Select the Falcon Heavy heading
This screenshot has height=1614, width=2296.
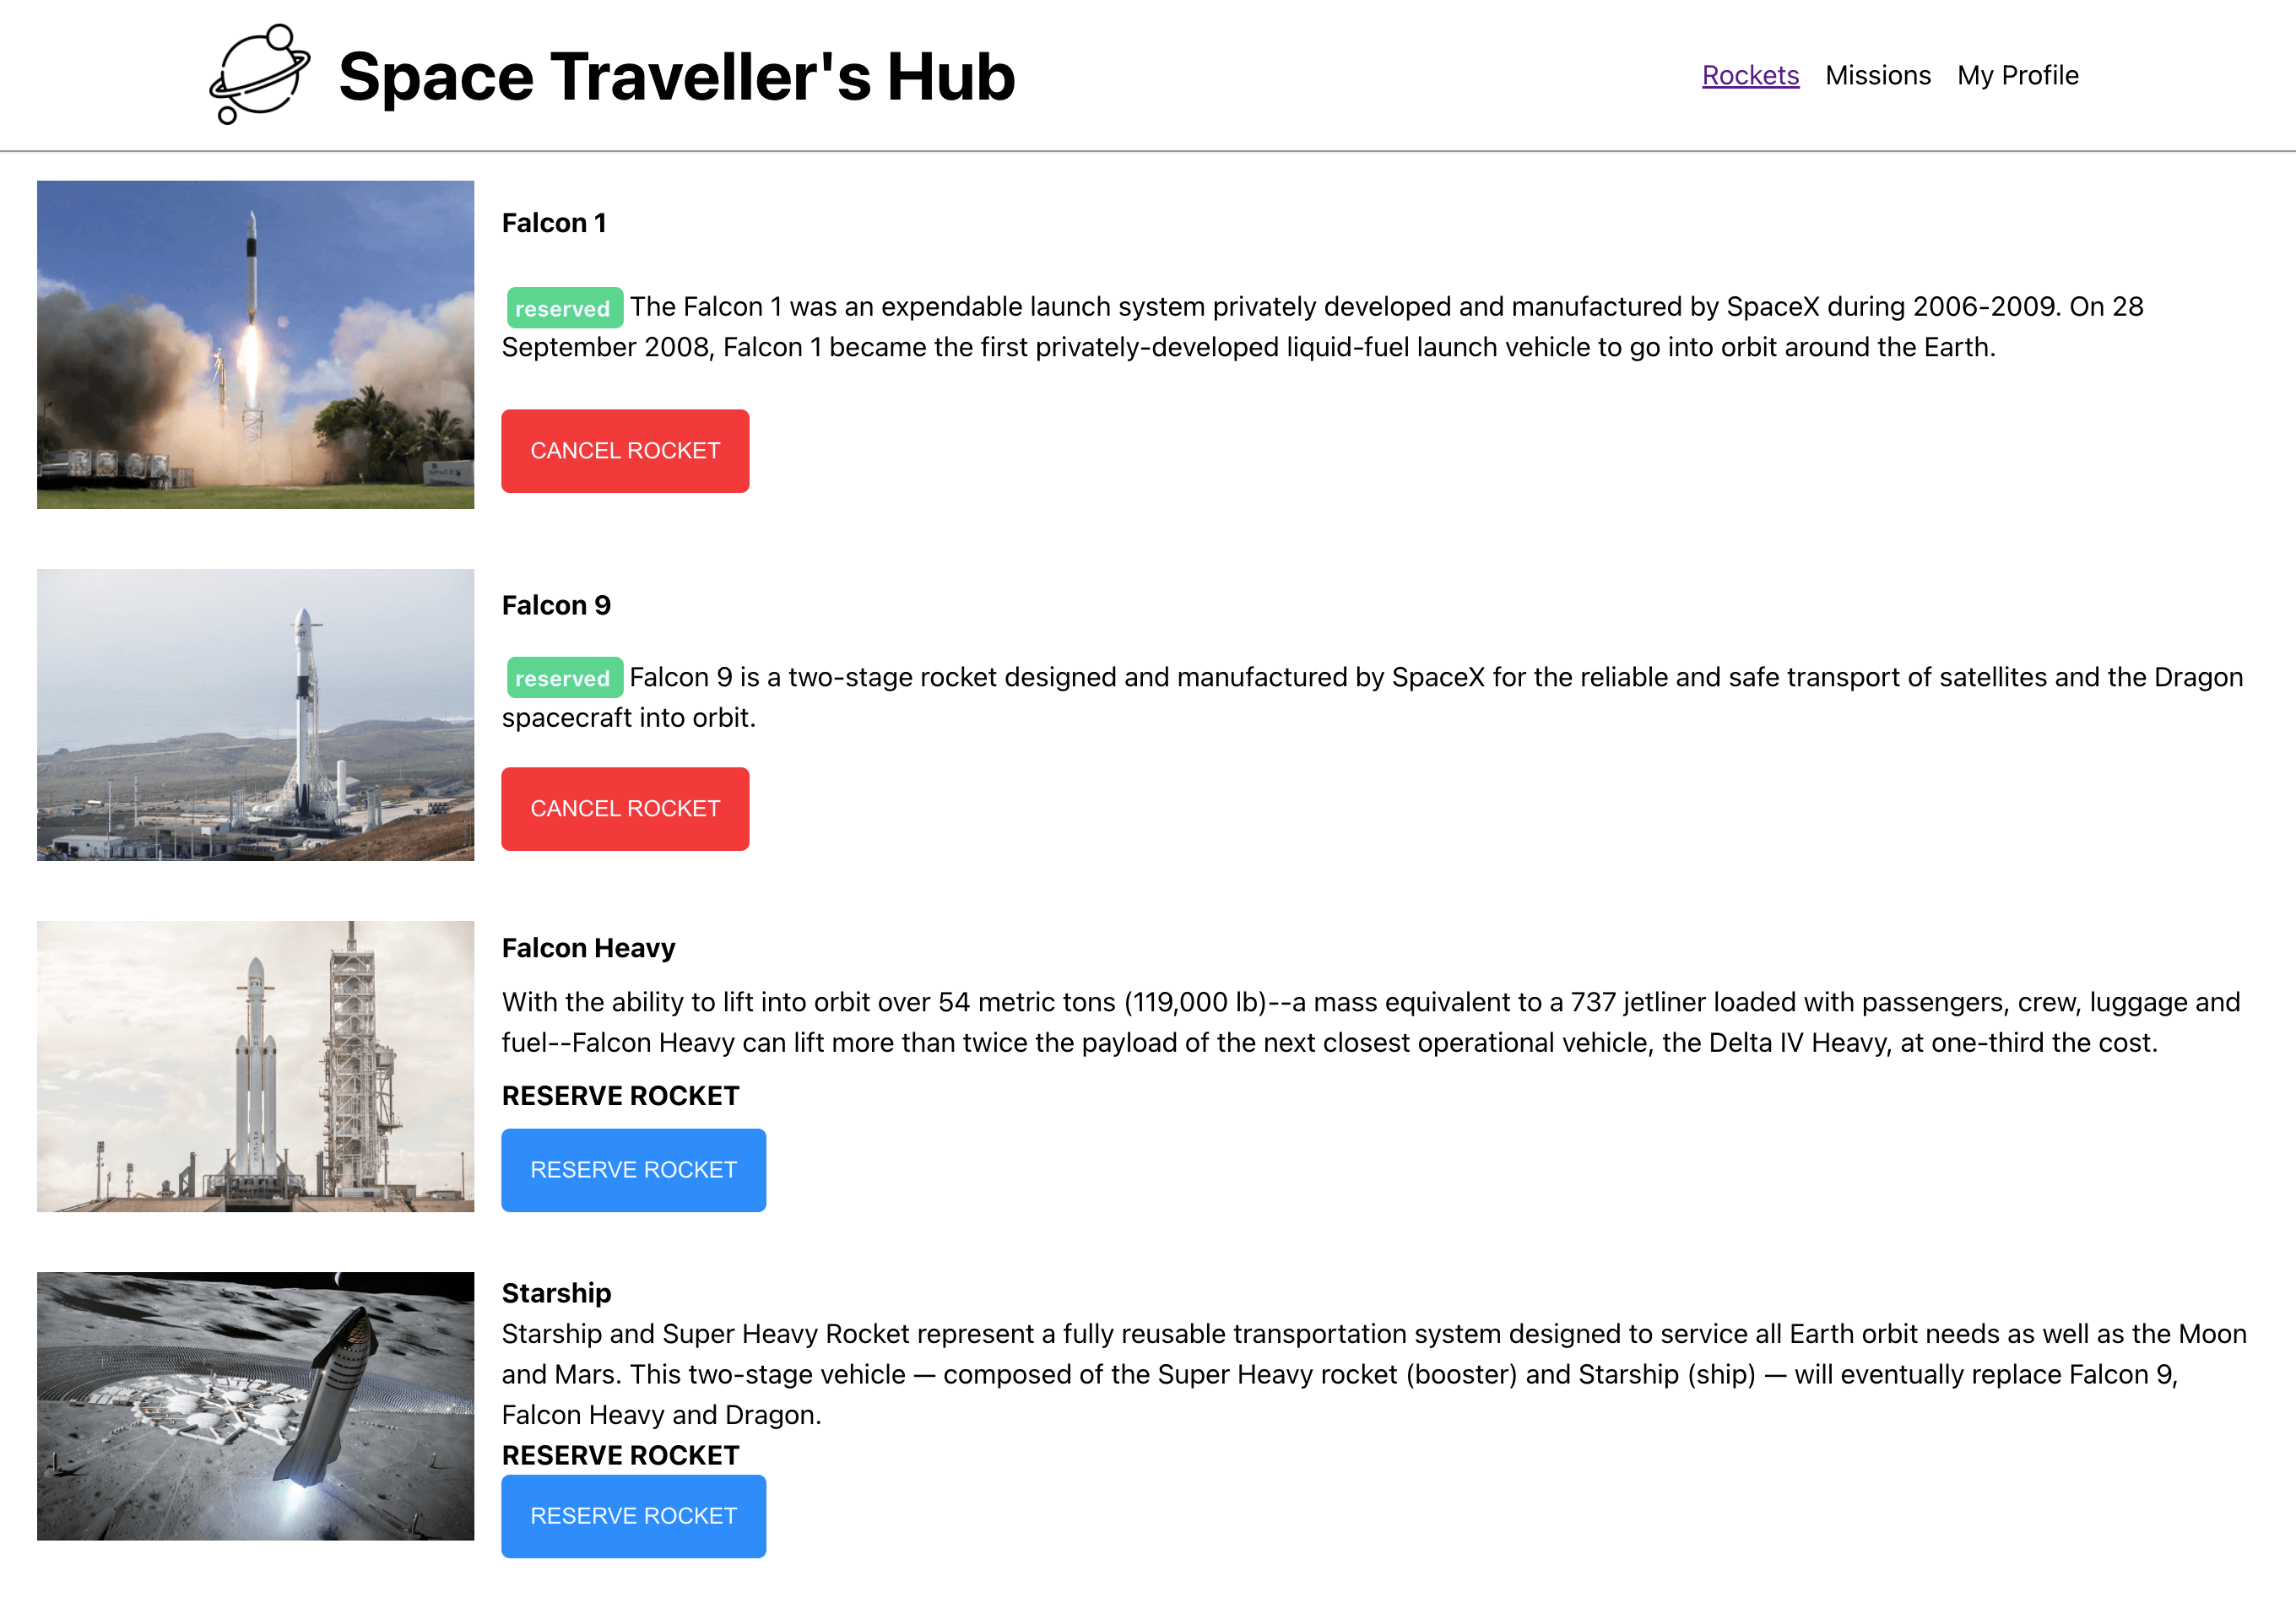coord(588,948)
